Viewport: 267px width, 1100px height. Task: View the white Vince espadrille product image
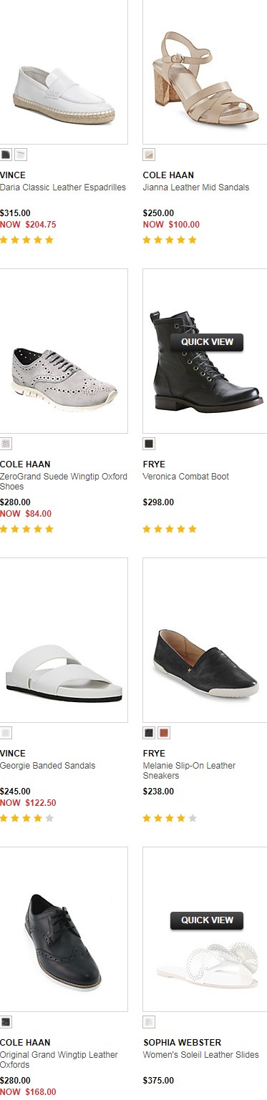(64, 72)
